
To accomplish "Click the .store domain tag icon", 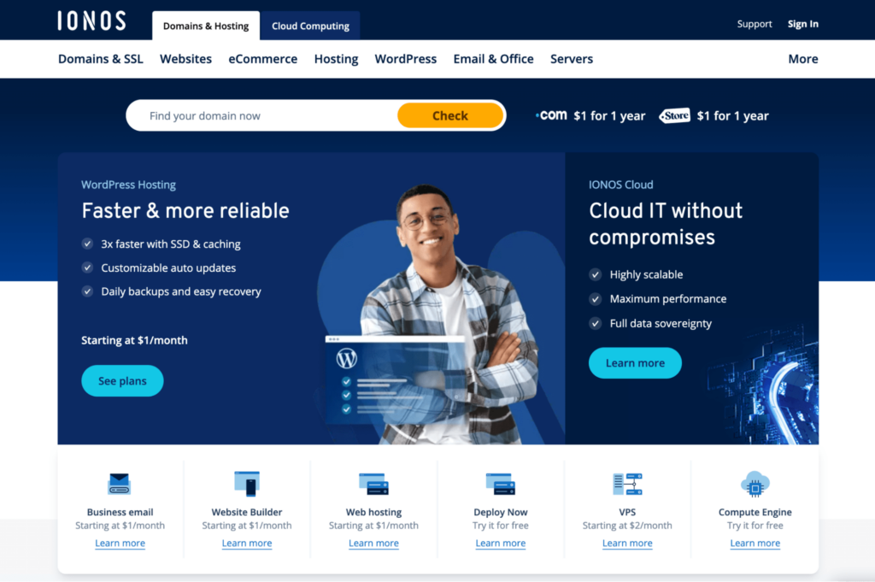I will click(675, 115).
